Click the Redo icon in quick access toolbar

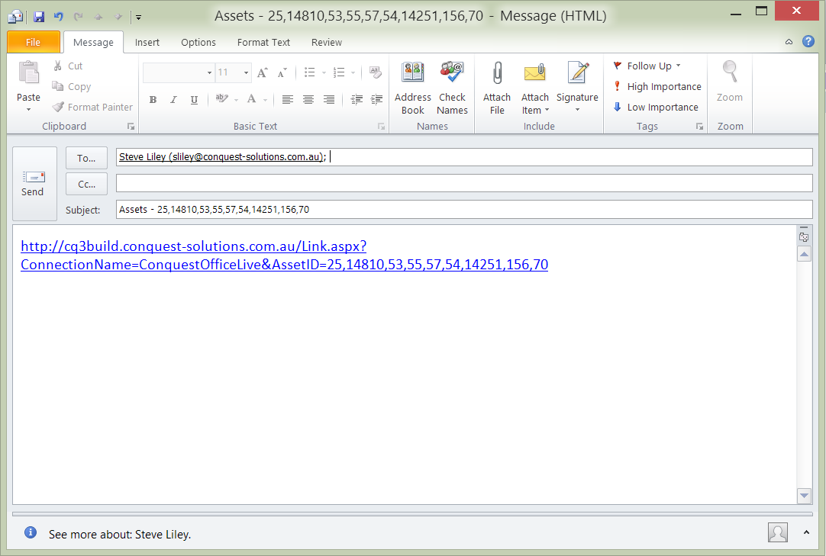(x=79, y=17)
